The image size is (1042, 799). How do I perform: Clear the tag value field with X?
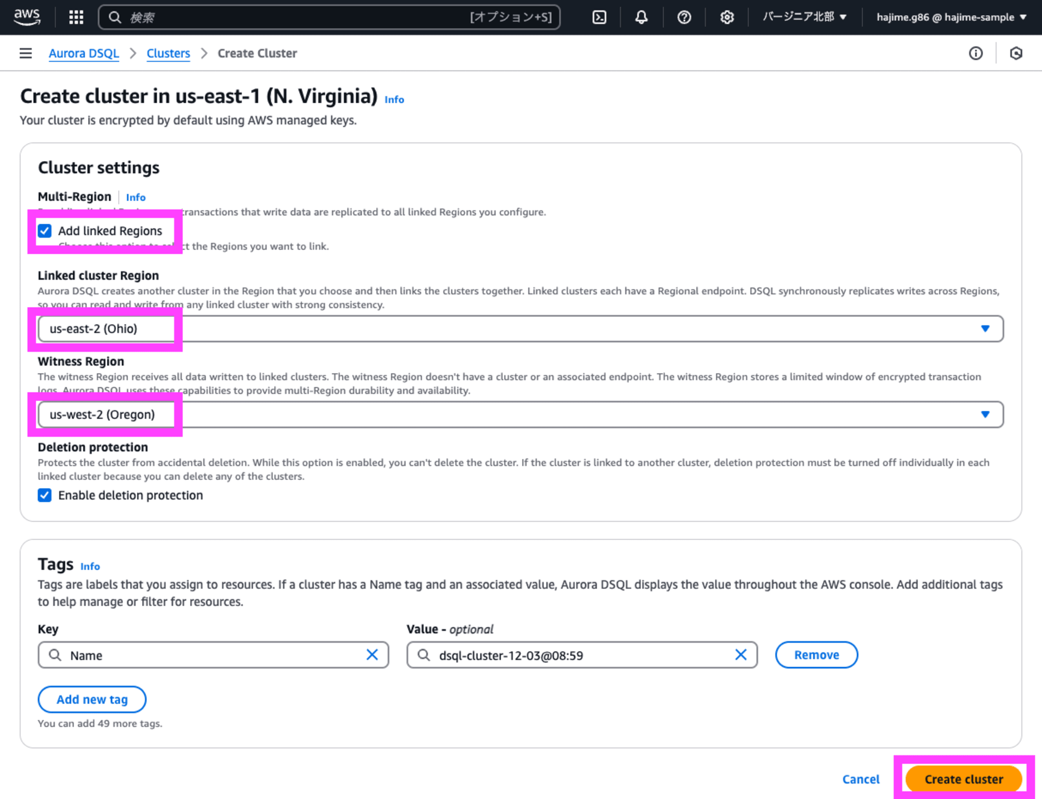740,655
